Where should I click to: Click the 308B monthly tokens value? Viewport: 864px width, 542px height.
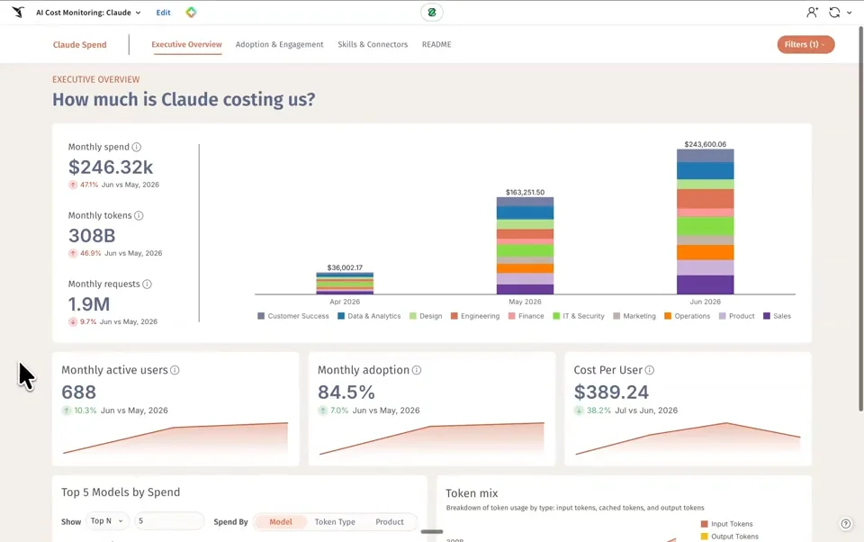pyautogui.click(x=92, y=235)
